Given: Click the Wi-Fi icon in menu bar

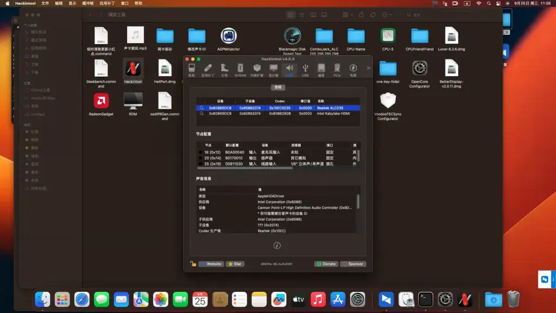Looking at the screenshot, I should 478,3.
